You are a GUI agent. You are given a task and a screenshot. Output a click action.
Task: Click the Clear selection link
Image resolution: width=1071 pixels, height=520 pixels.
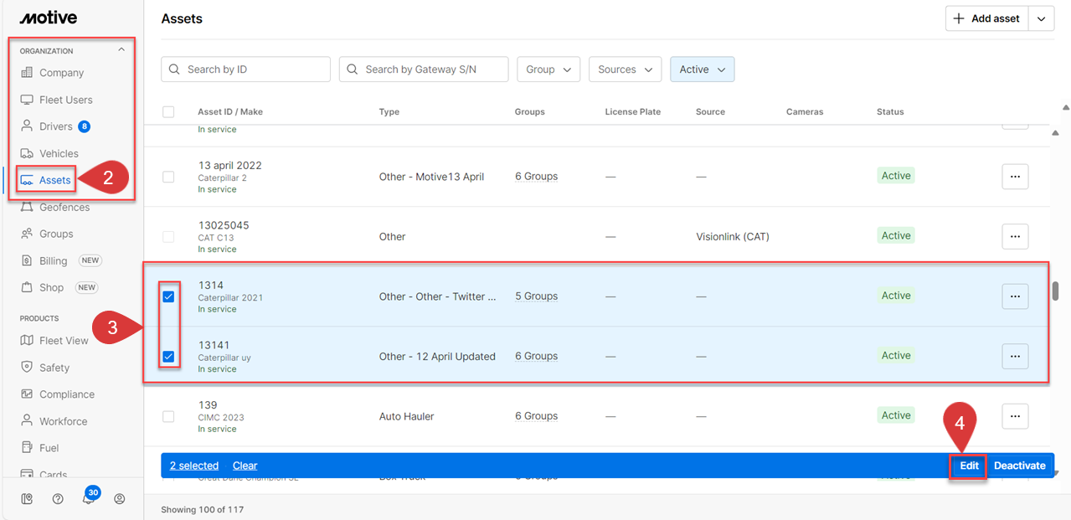tap(245, 466)
